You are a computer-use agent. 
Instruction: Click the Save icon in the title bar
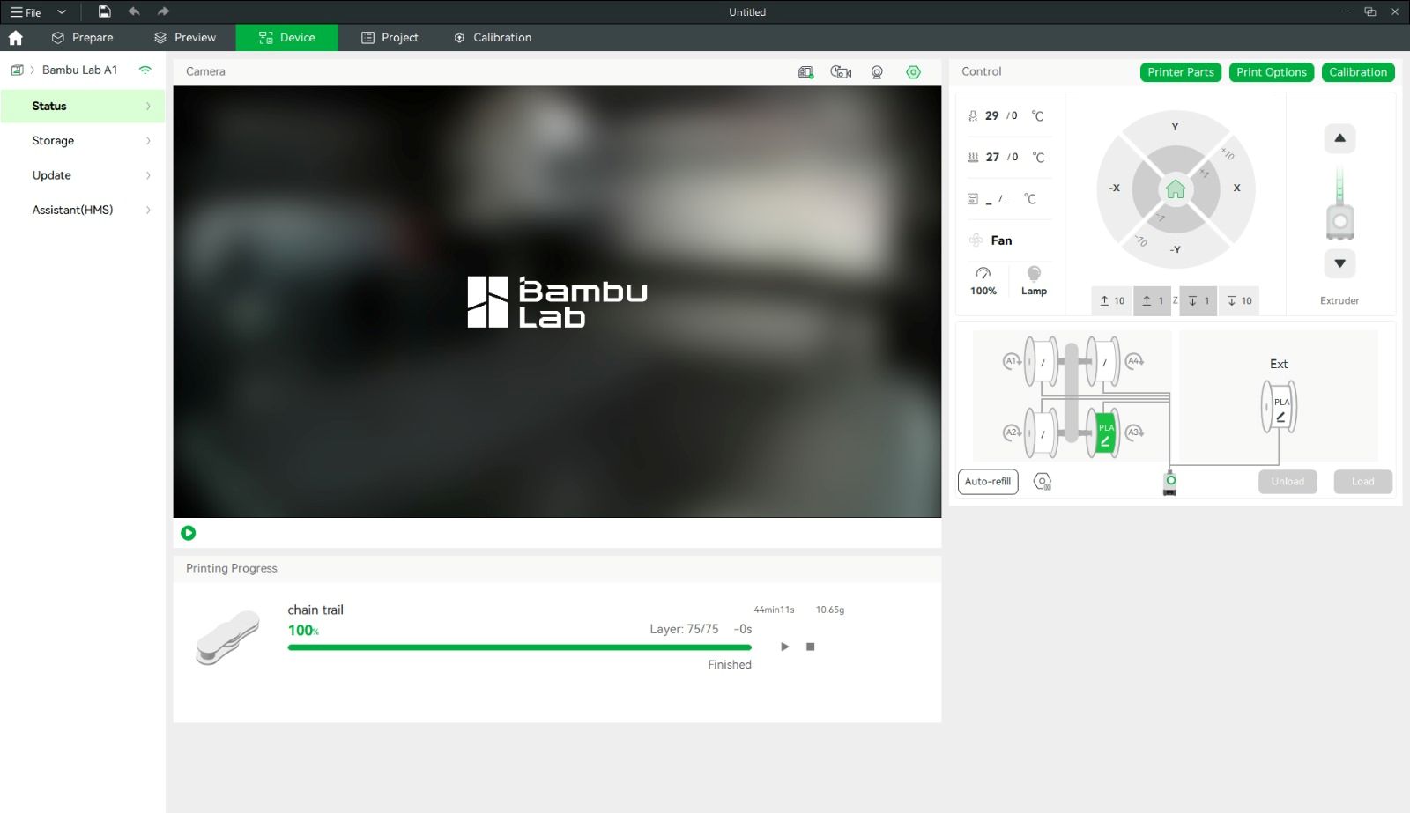tap(104, 11)
